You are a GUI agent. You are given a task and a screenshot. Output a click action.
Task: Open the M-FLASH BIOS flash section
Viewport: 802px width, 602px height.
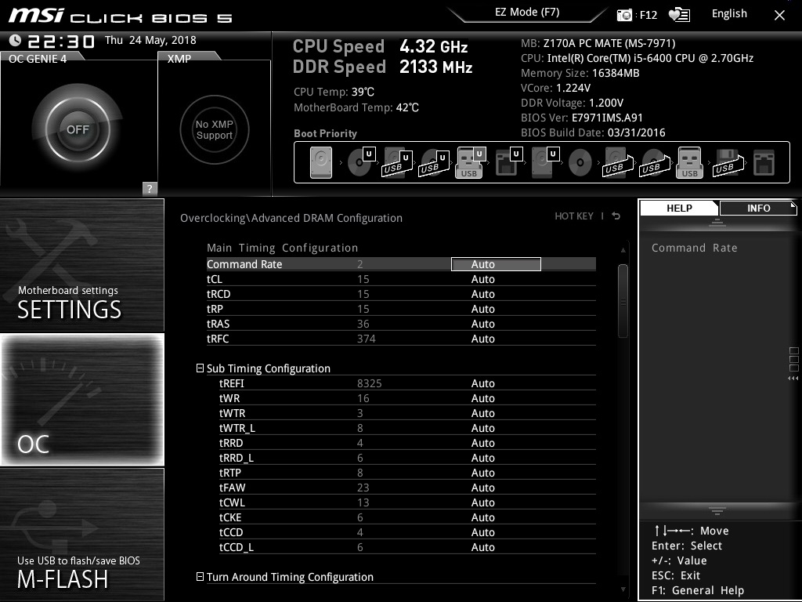(82, 535)
